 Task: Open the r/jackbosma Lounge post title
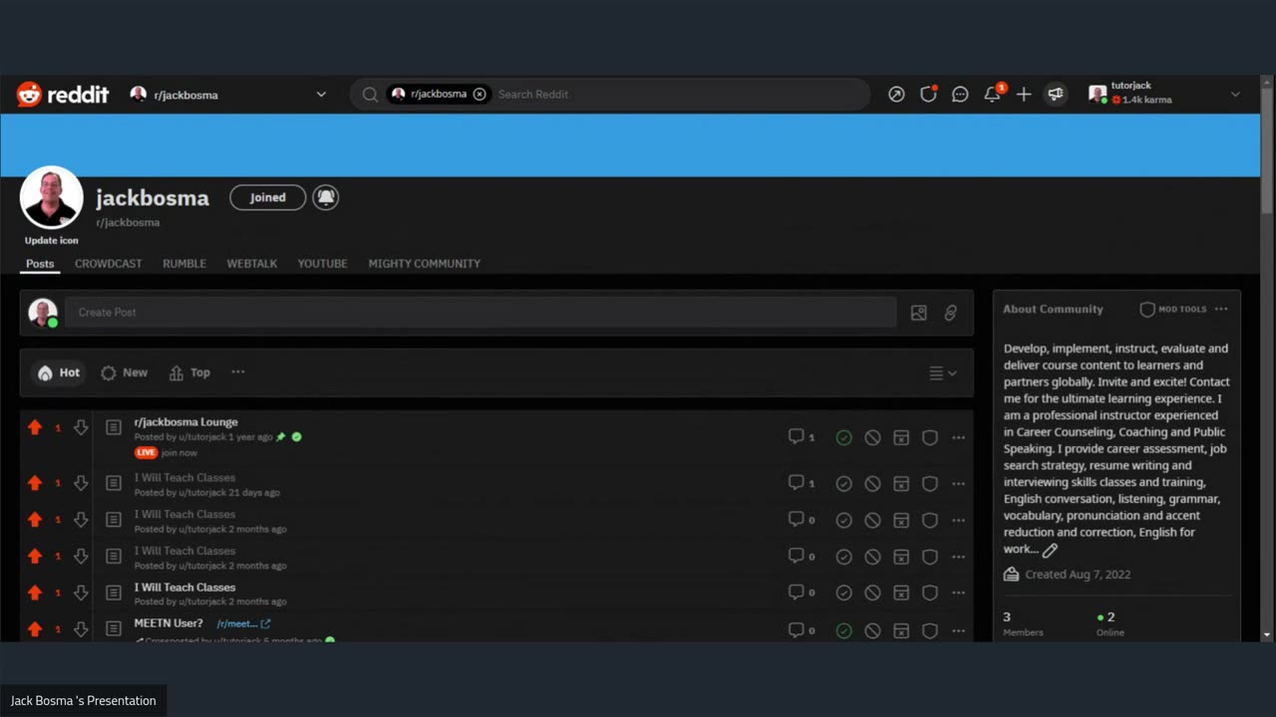coord(186,422)
